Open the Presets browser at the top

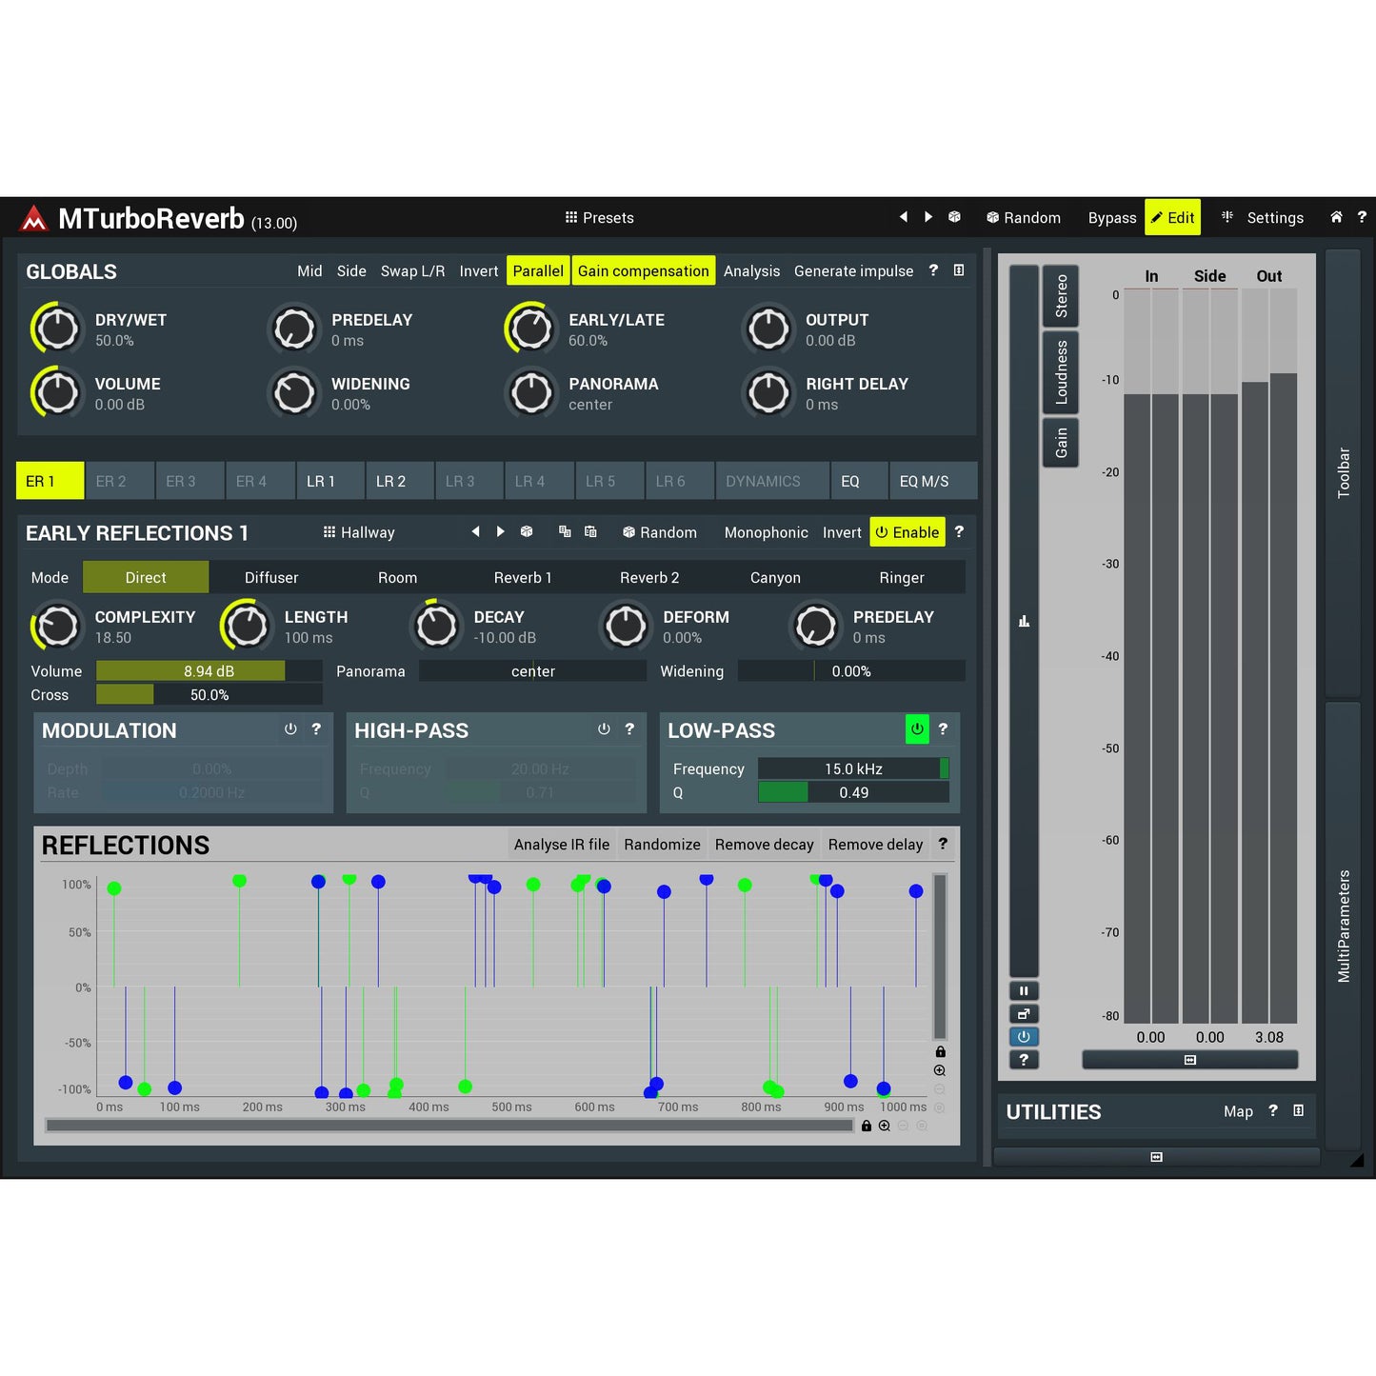pos(600,217)
